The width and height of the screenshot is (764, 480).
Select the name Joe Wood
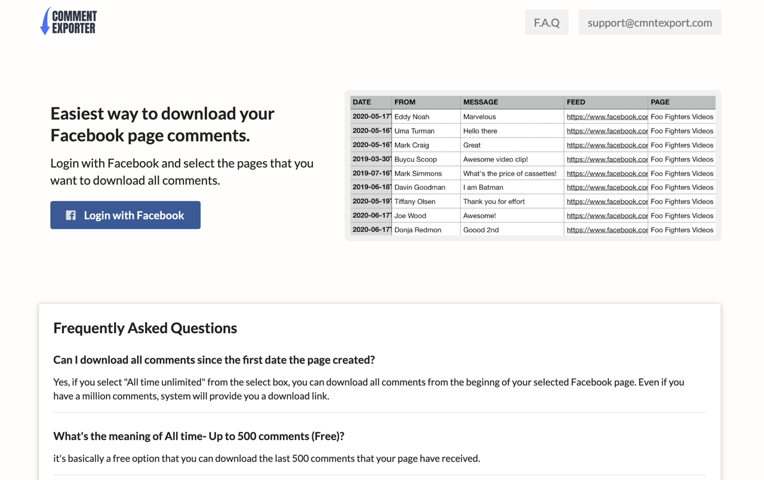tap(411, 216)
